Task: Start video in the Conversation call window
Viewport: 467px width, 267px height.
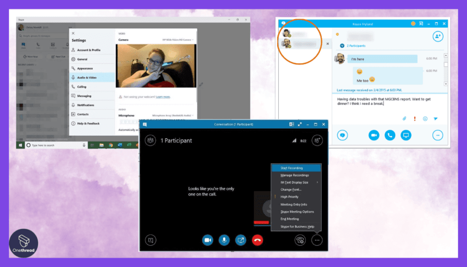Action: [x=208, y=240]
